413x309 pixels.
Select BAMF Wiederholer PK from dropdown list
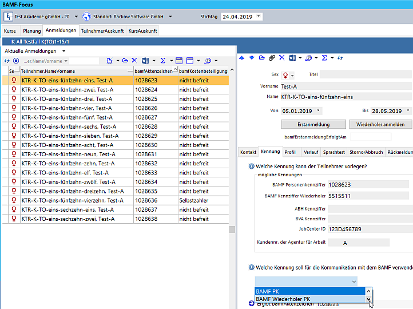point(310,299)
